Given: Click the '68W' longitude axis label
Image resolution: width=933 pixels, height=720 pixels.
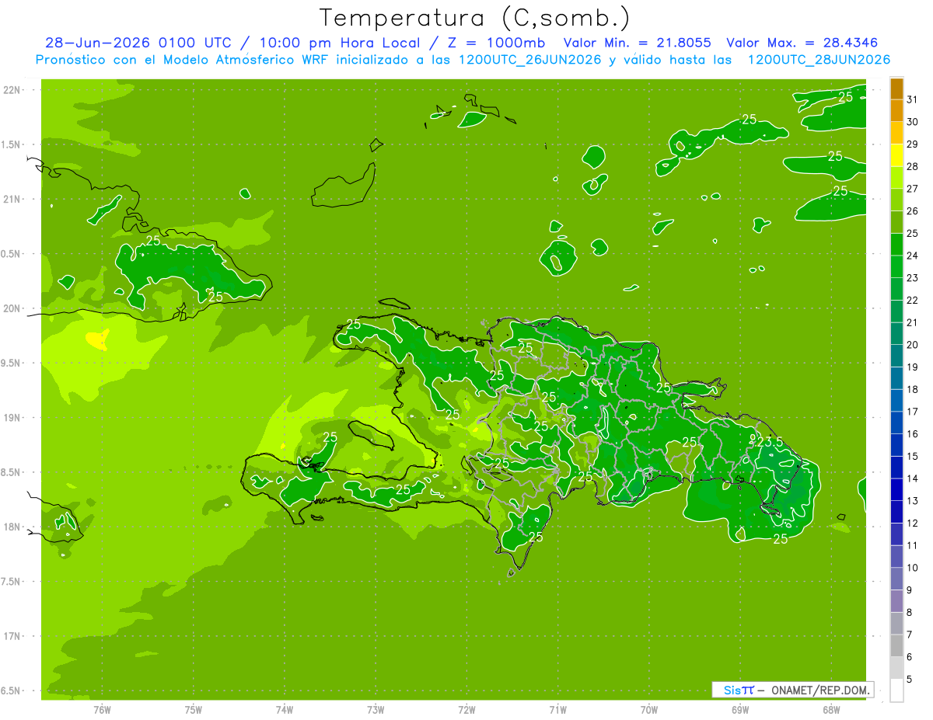Looking at the screenshot, I should 831,709.
